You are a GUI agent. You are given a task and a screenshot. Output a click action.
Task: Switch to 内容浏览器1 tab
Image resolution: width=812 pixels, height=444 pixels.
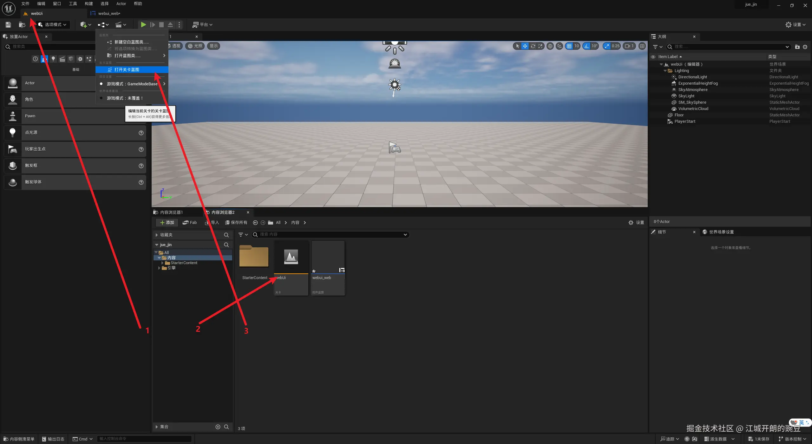(x=171, y=212)
